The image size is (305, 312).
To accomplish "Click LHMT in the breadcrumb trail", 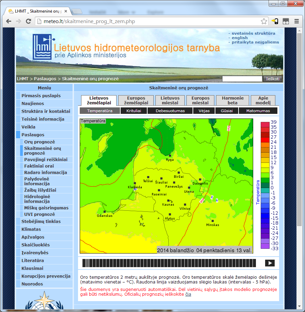I will (x=22, y=79).
